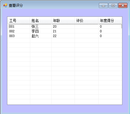Select the row with 工号 003
Viewport: 130px width, 114px height.
65,36
